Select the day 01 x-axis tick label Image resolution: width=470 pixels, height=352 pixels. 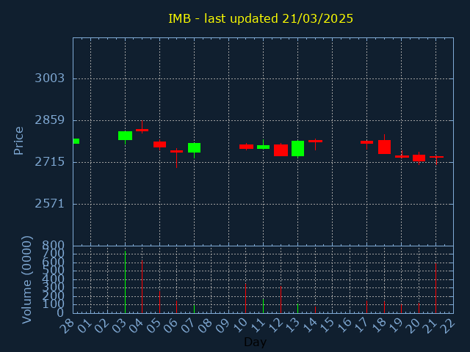84,326
